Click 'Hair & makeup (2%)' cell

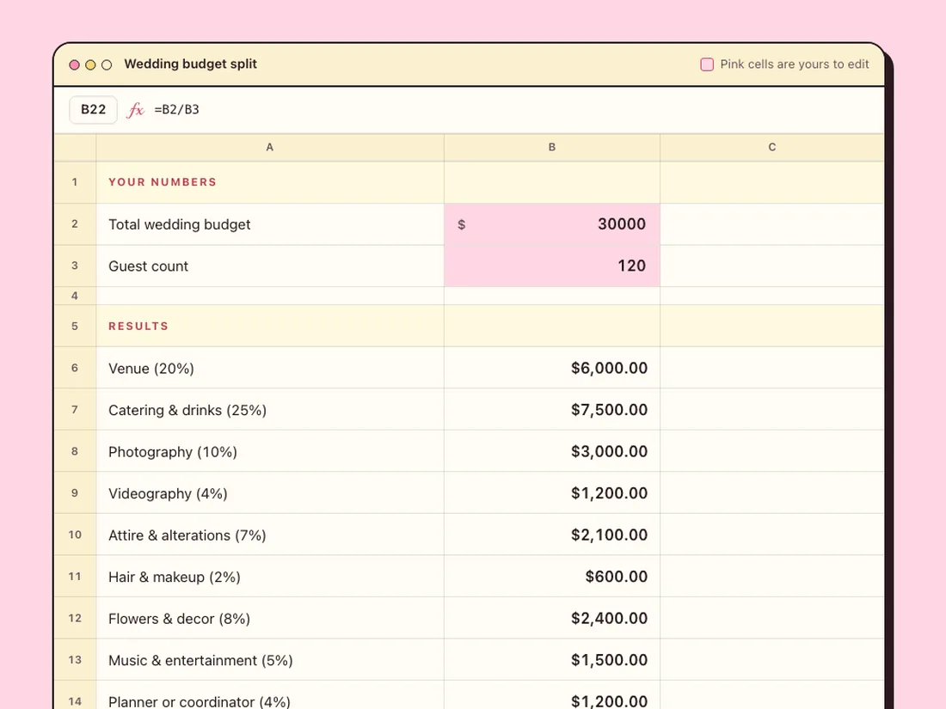(270, 577)
